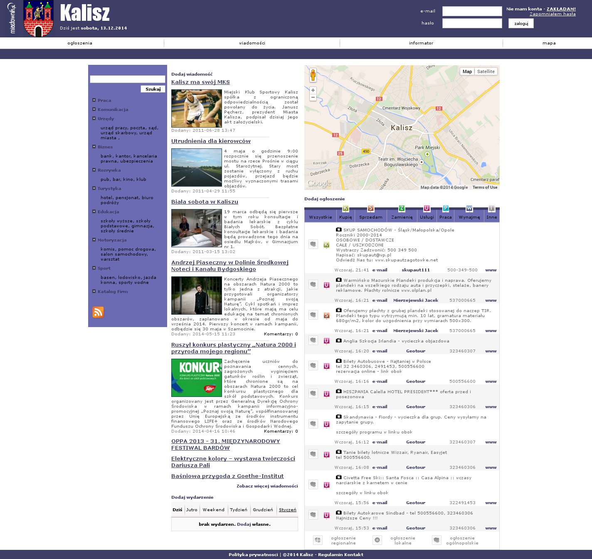592x559 pixels.
Task: Click the e-mail login input field
Action: (x=472, y=11)
